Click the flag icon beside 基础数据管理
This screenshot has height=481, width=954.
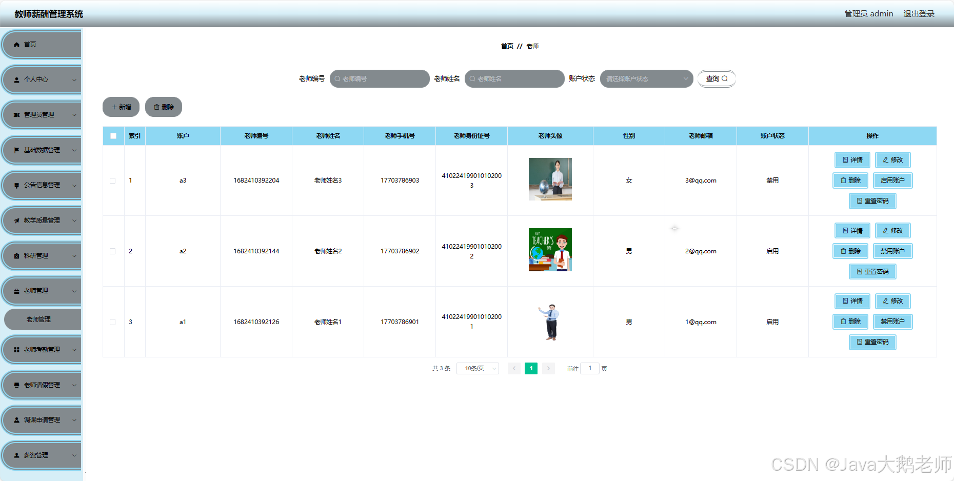click(16, 150)
